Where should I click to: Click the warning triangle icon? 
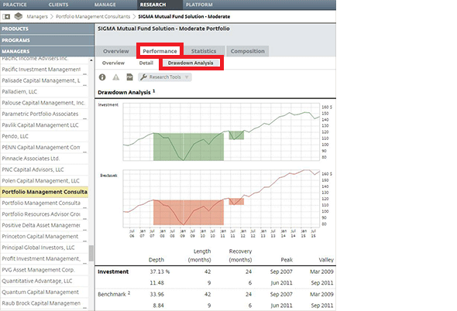[116, 77]
